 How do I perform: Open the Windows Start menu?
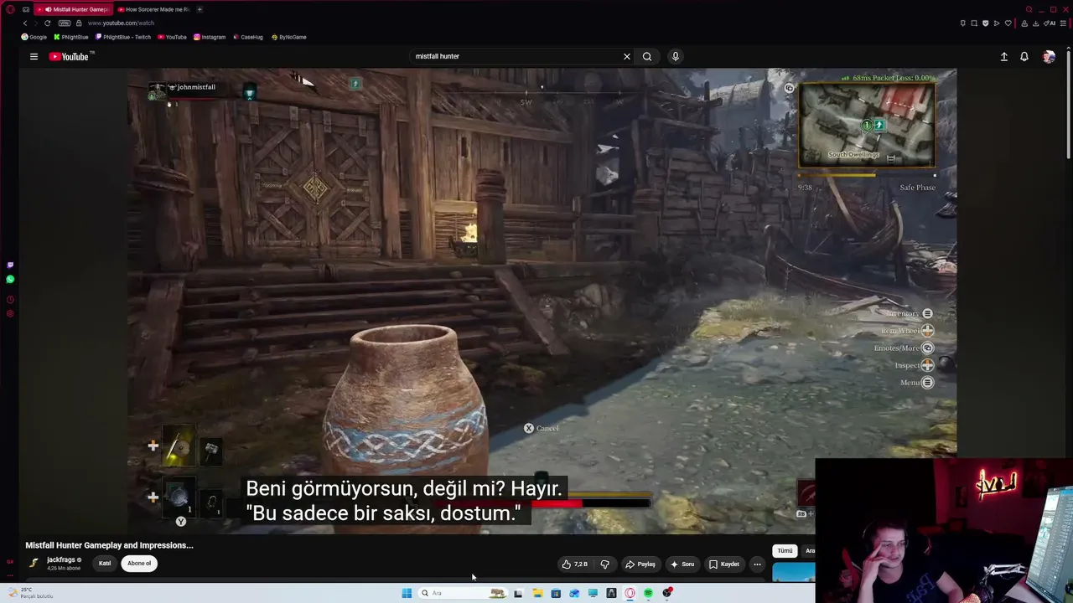[407, 593]
